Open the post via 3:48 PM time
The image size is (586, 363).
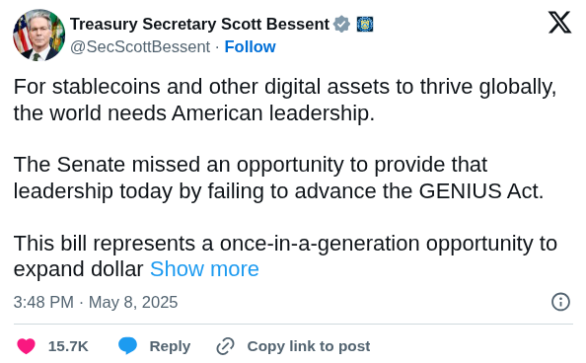[43, 302]
